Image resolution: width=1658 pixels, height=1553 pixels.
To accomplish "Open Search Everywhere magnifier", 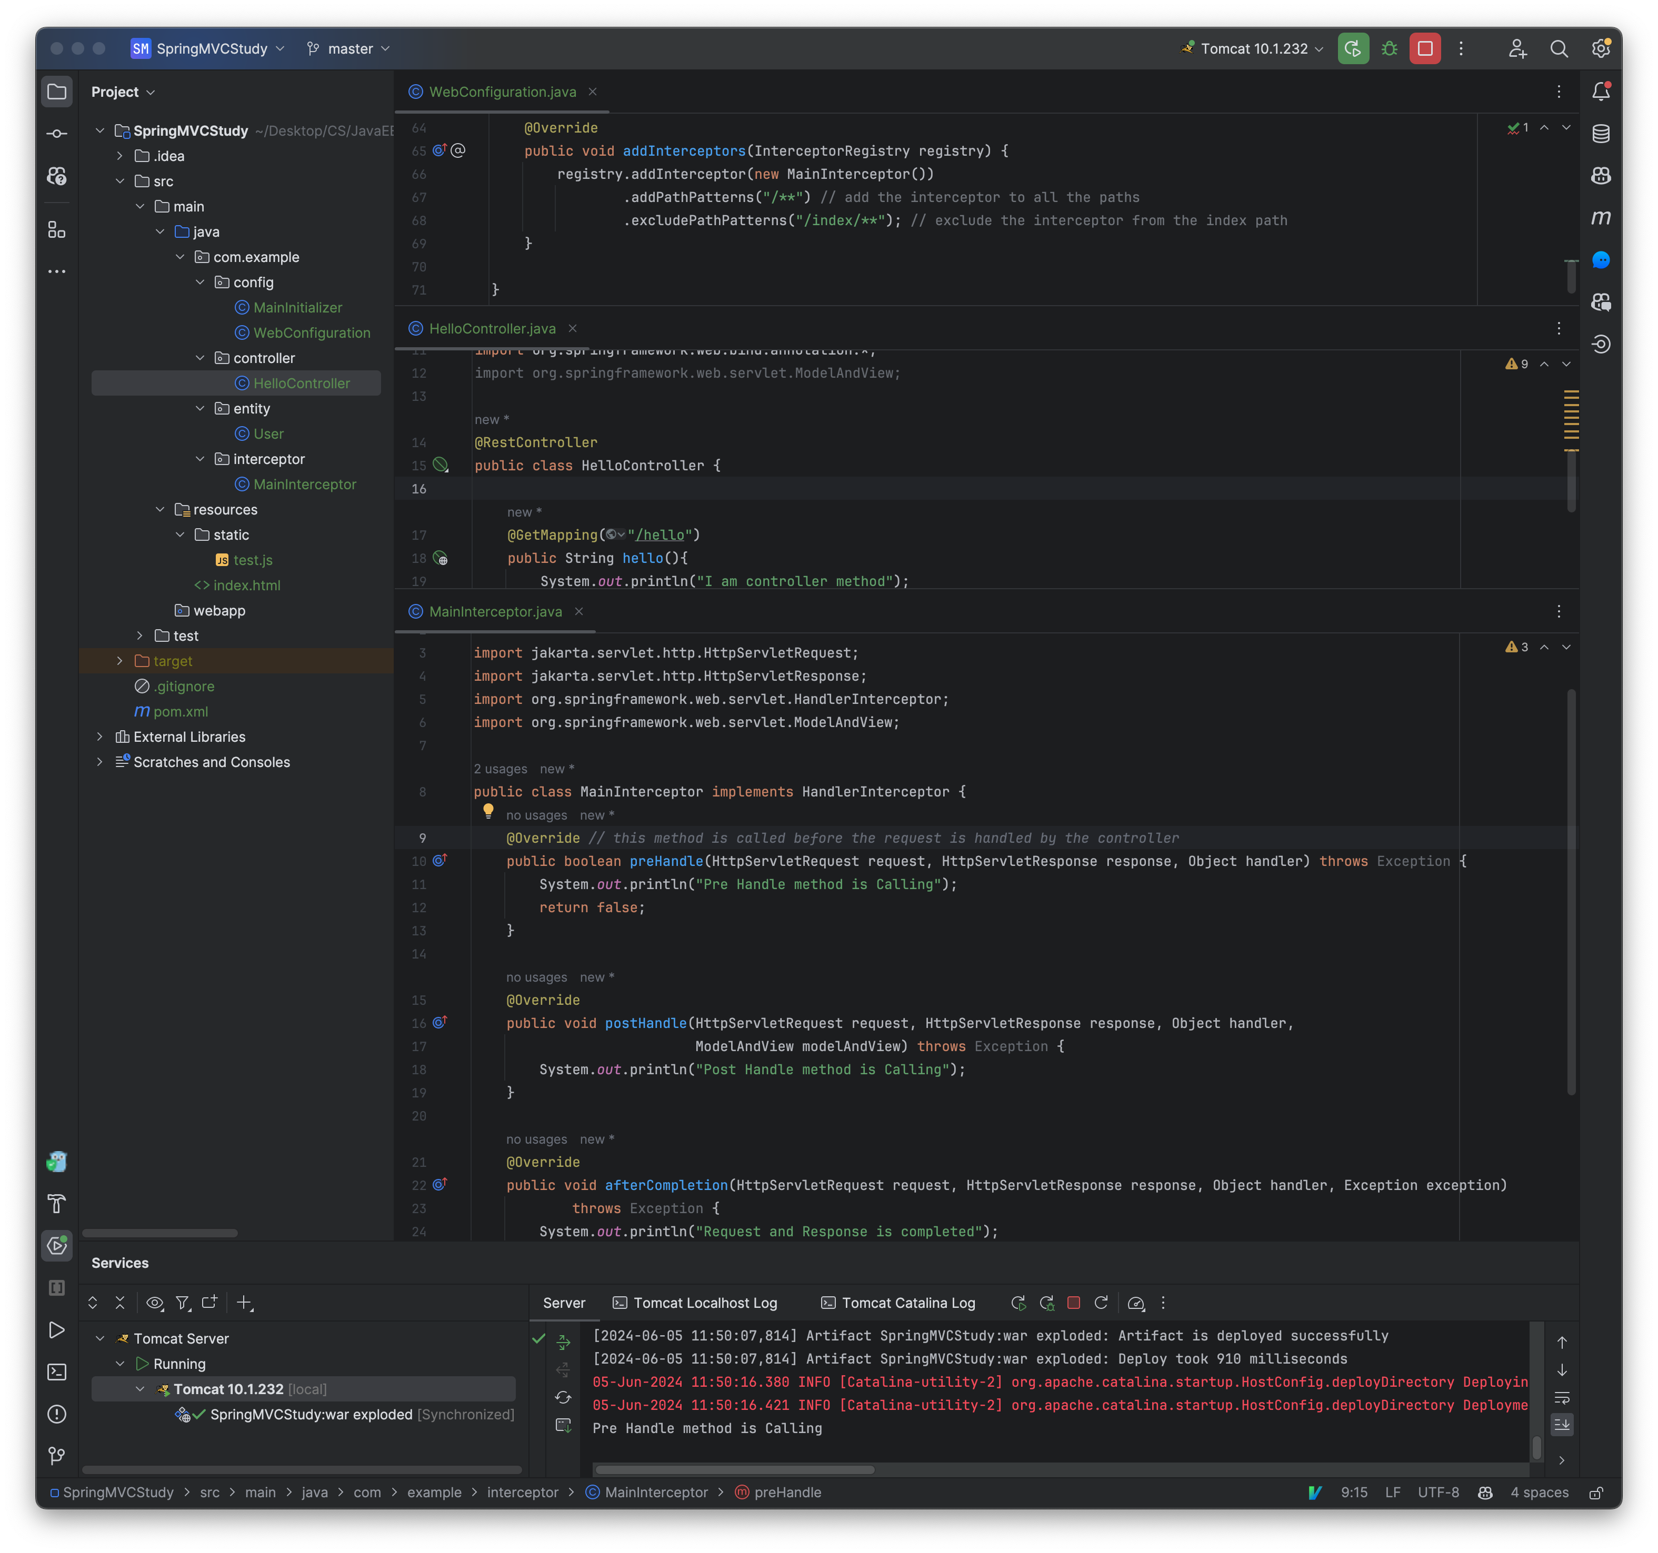I will [1559, 48].
